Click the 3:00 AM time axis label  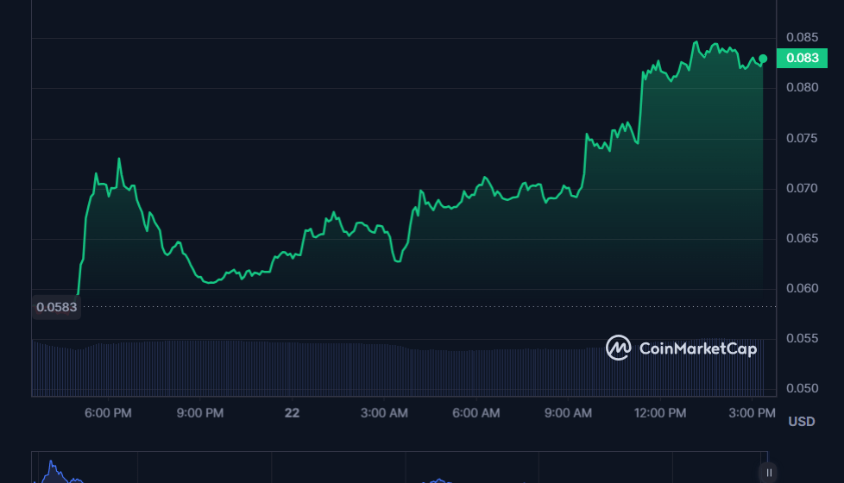[x=384, y=413]
